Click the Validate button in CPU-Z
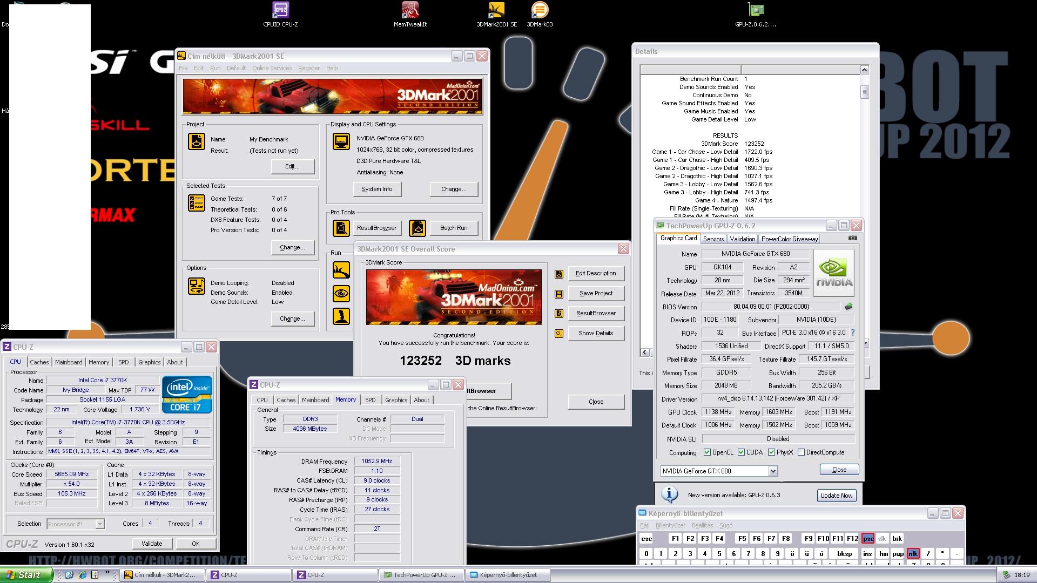1037x583 pixels. tap(152, 544)
